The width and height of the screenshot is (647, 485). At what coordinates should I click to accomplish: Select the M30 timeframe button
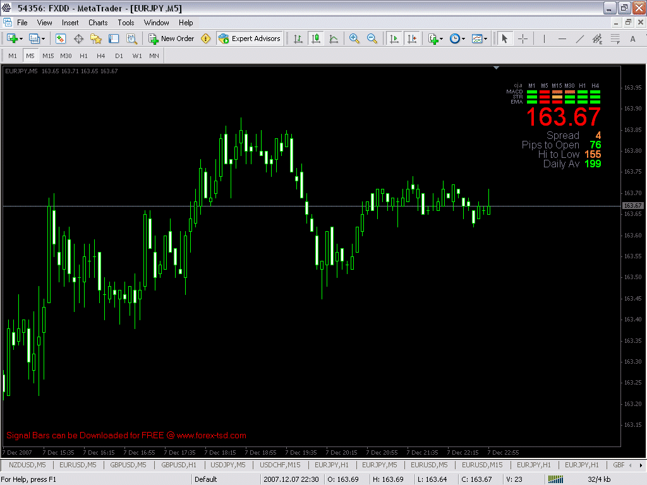[x=66, y=56]
